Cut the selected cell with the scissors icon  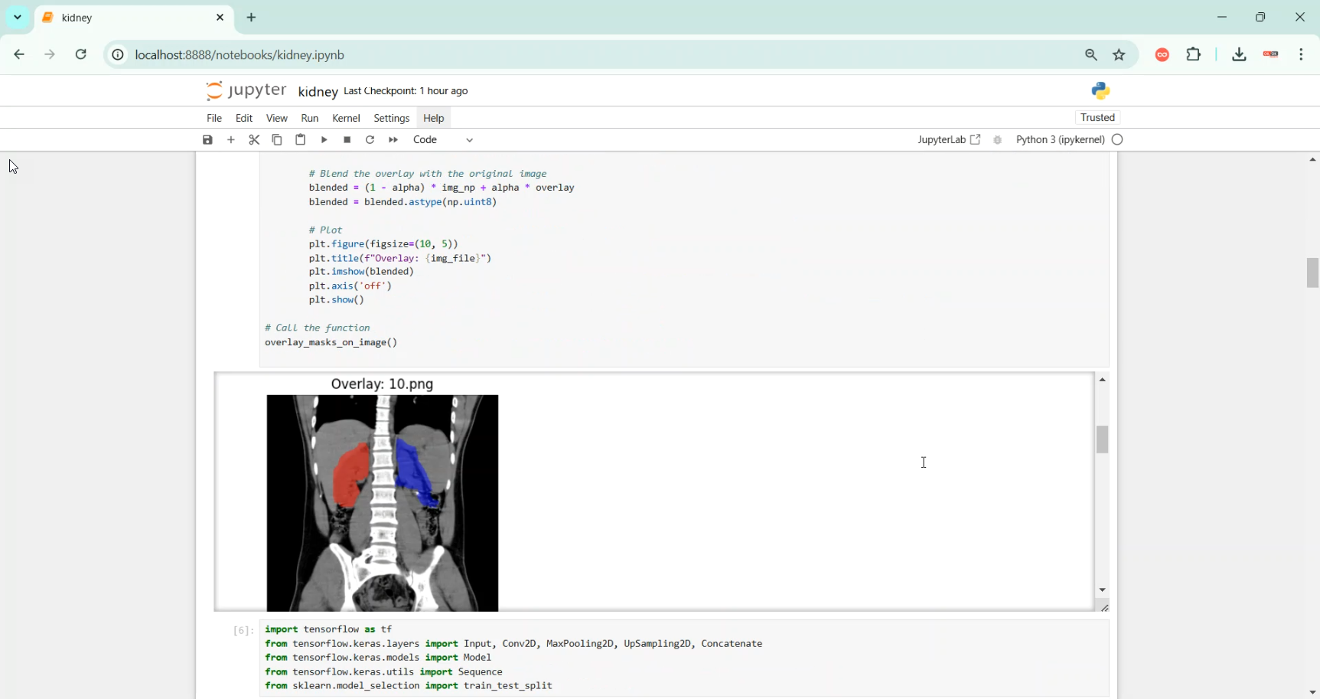point(255,140)
